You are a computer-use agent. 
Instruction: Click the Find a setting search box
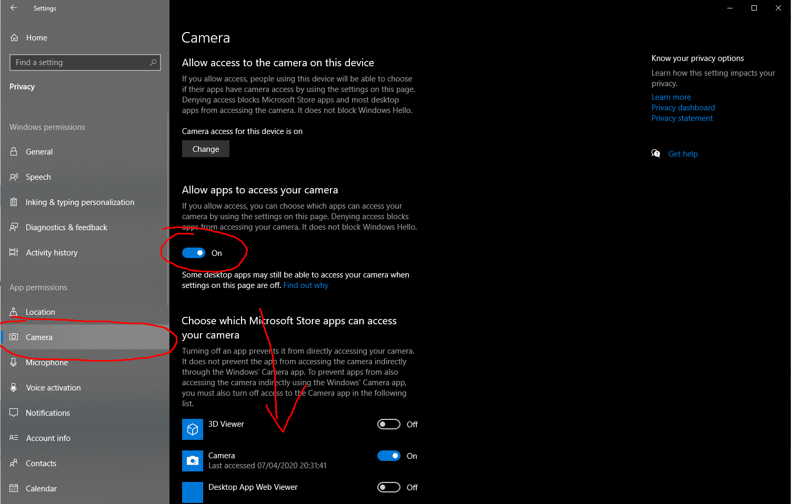point(85,63)
